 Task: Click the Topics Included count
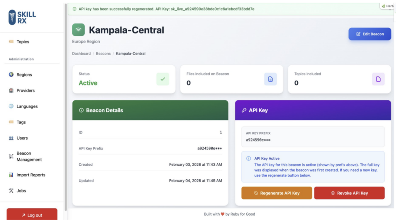coord(296,83)
